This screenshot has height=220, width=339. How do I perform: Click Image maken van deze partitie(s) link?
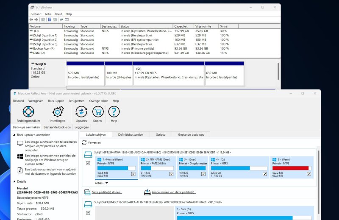click(x=173, y=192)
